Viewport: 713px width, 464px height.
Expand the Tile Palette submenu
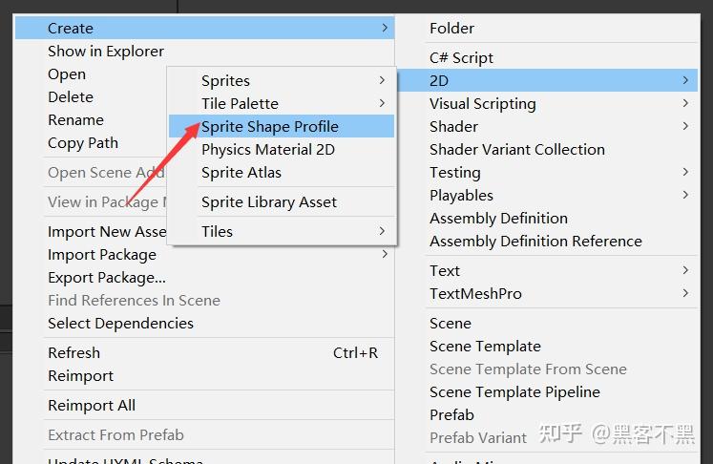point(241,103)
